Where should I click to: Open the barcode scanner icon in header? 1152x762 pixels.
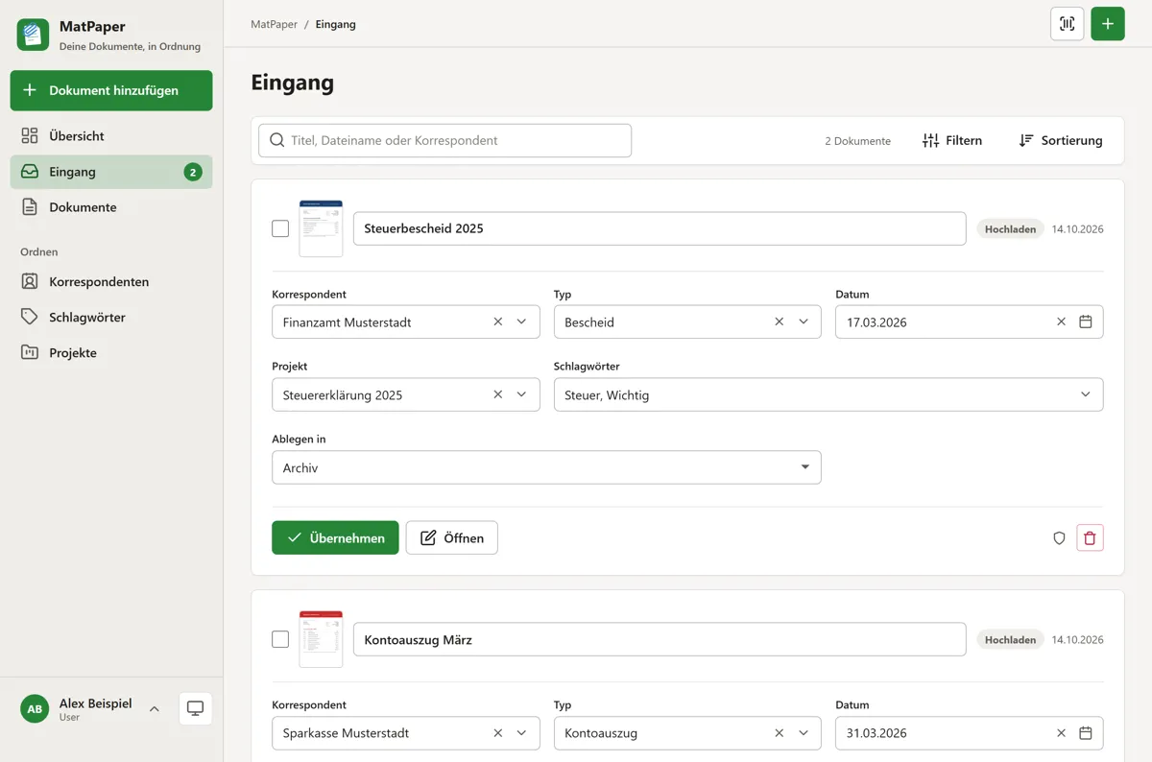pyautogui.click(x=1068, y=24)
